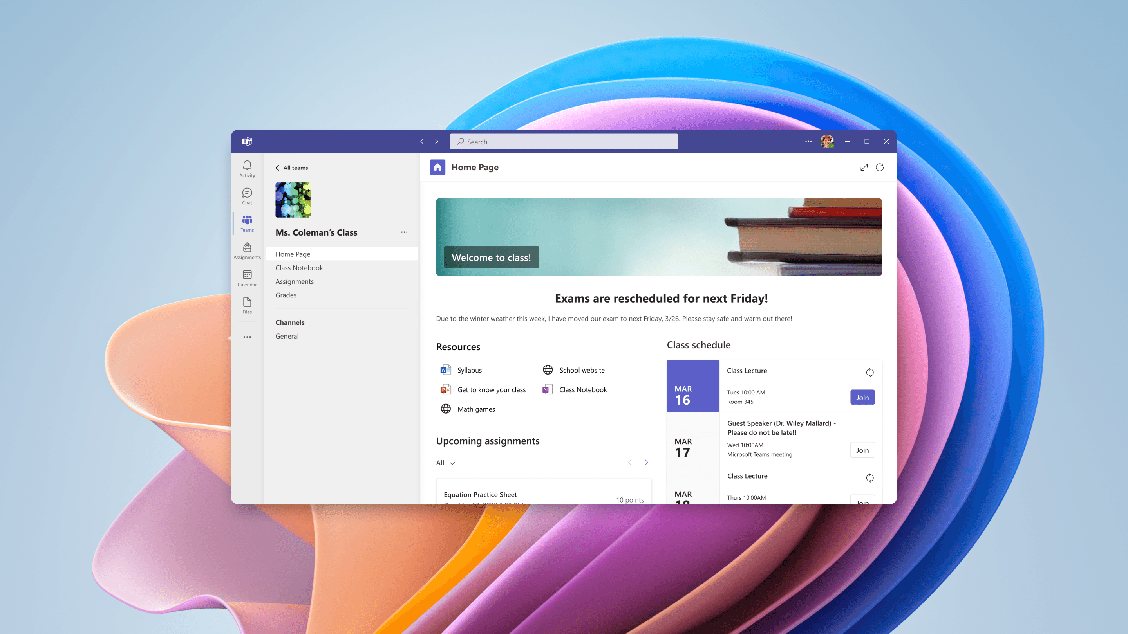
Task: Go back to All teams
Action: pos(292,168)
